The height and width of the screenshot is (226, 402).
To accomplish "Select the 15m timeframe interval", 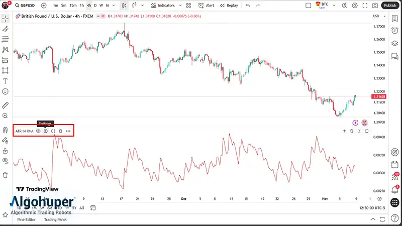I will (x=73, y=6).
